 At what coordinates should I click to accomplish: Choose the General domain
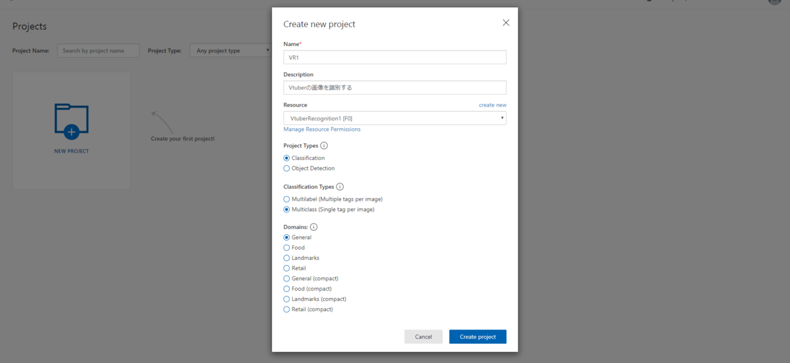286,237
